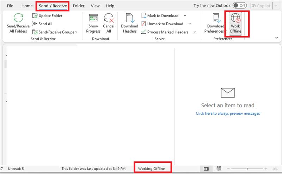Click zoom out minus button
This screenshot has height=174, width=282.
click(228, 169)
